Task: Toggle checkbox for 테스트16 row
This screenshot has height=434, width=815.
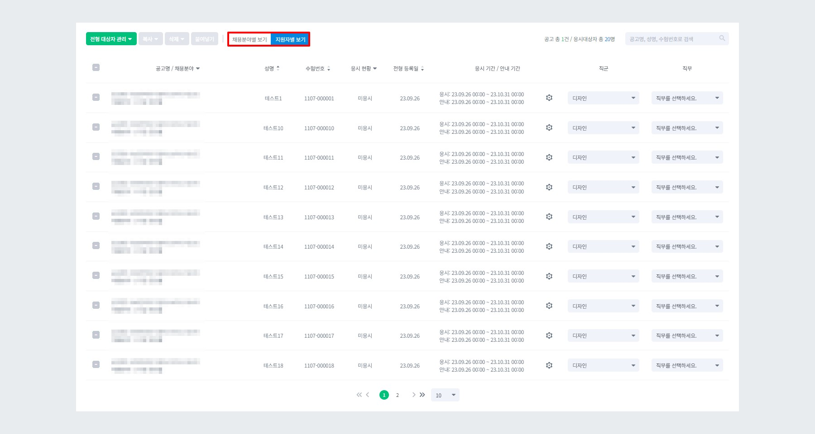Action: [x=96, y=305]
